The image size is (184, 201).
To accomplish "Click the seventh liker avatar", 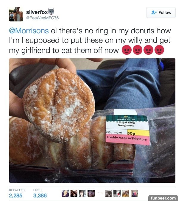I will [117, 193].
